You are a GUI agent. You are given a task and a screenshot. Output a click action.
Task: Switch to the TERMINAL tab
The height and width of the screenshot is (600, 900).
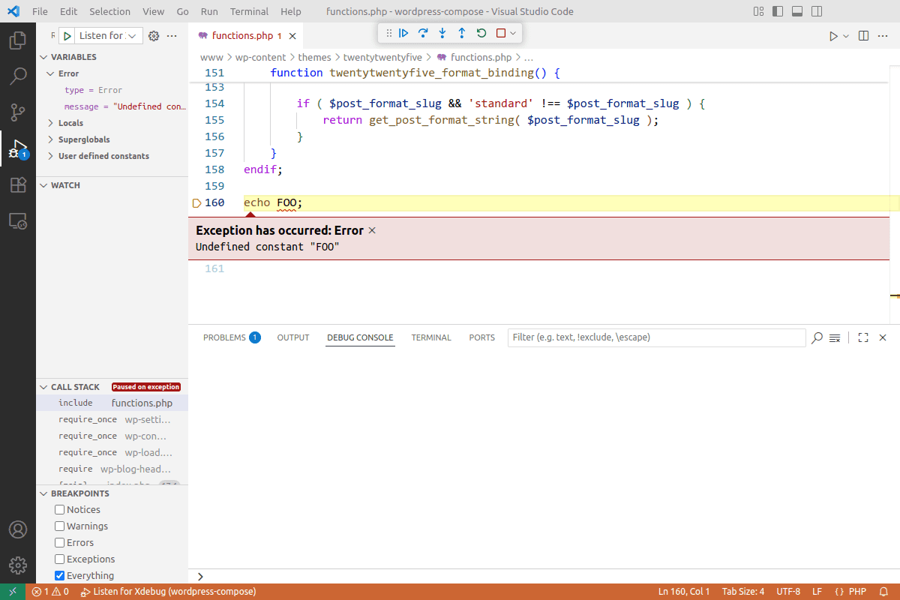[431, 337]
